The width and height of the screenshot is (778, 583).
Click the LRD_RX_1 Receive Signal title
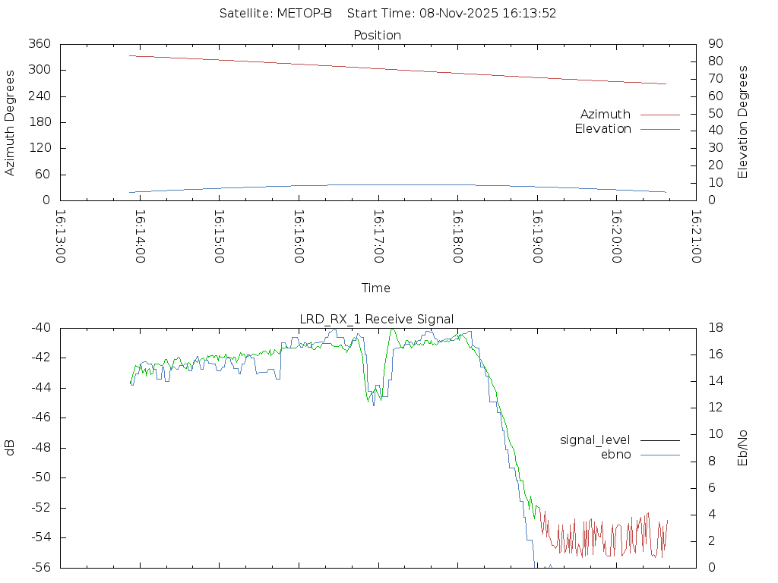(378, 319)
